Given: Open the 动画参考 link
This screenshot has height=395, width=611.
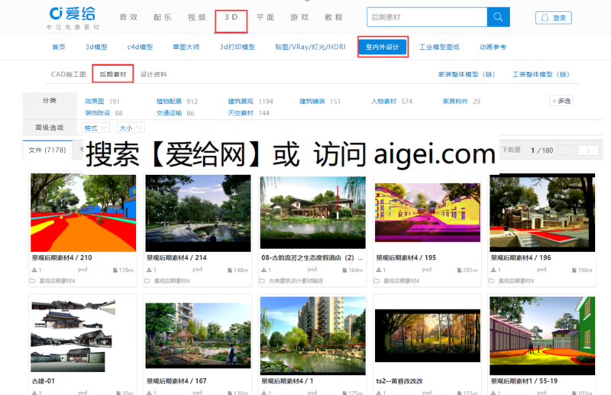Looking at the screenshot, I should [x=493, y=47].
